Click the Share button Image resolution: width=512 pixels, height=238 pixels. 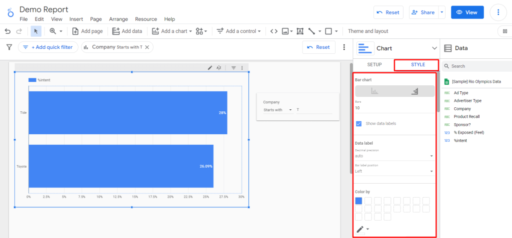click(x=423, y=12)
